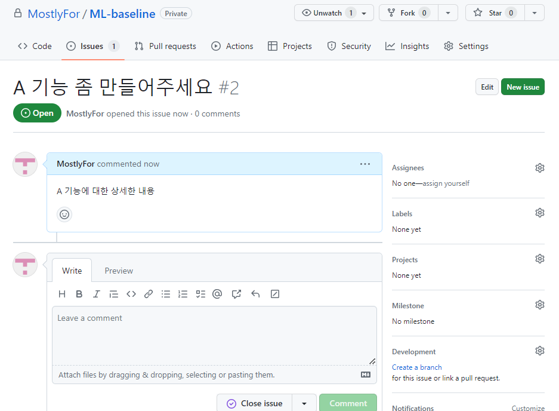This screenshot has height=411, width=559.
Task: Click the Close issue button
Action: [x=255, y=403]
